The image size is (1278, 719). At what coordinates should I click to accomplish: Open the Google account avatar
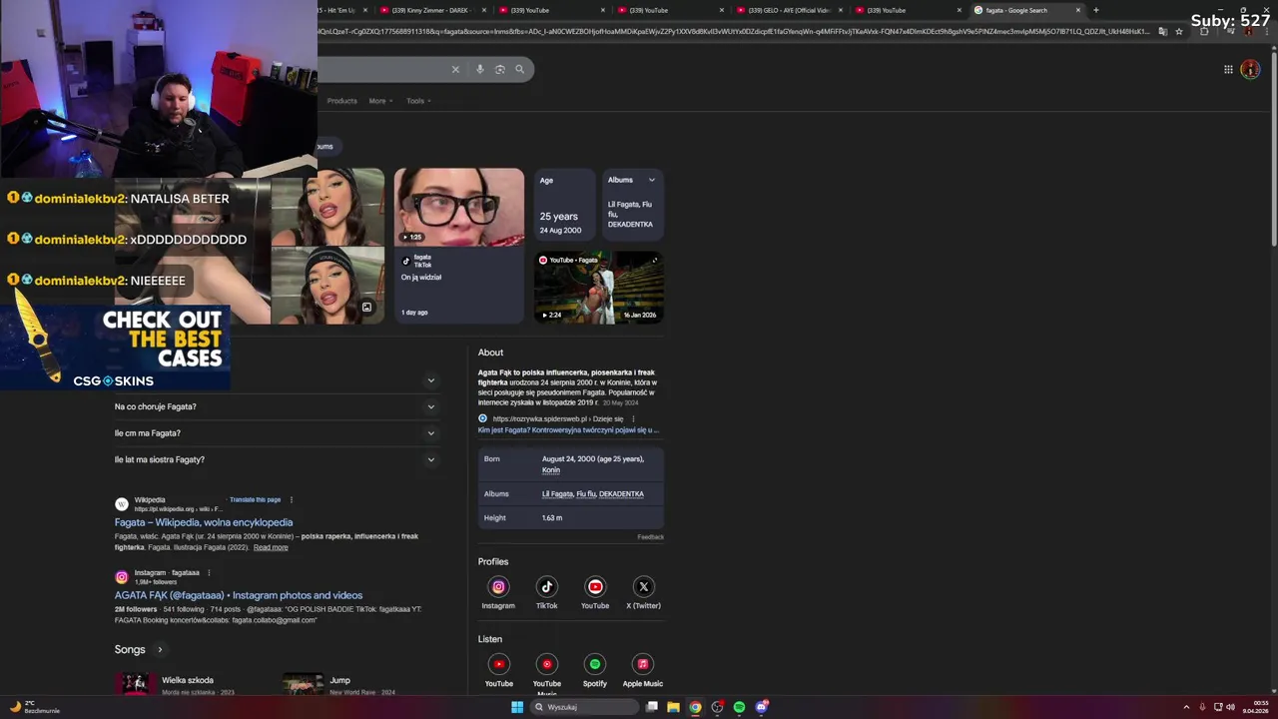(x=1250, y=69)
